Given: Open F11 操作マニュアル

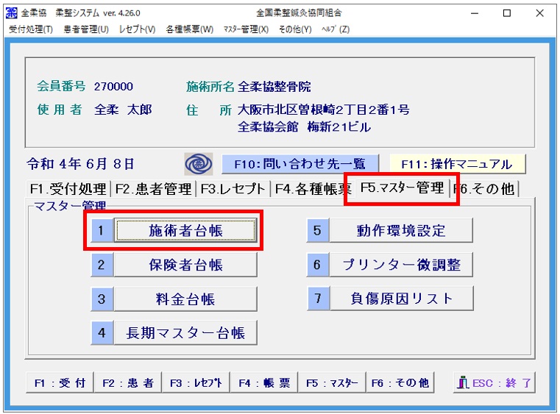Looking at the screenshot, I should click(458, 163).
